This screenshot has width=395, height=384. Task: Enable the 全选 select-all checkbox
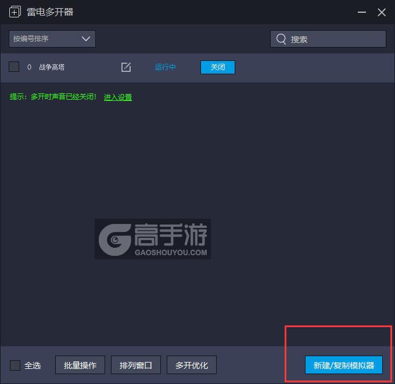coord(15,365)
